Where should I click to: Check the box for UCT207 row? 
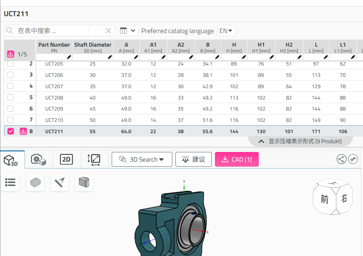(10, 86)
